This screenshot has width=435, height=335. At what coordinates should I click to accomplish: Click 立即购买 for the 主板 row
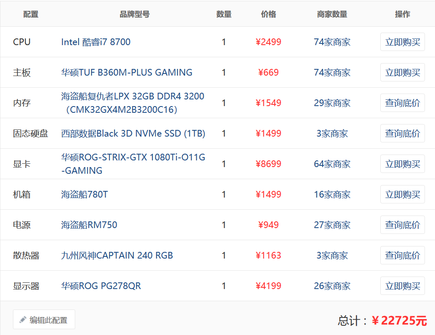point(402,72)
